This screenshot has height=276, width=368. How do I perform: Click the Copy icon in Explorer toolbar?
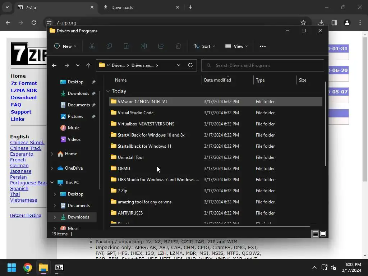pos(109,46)
